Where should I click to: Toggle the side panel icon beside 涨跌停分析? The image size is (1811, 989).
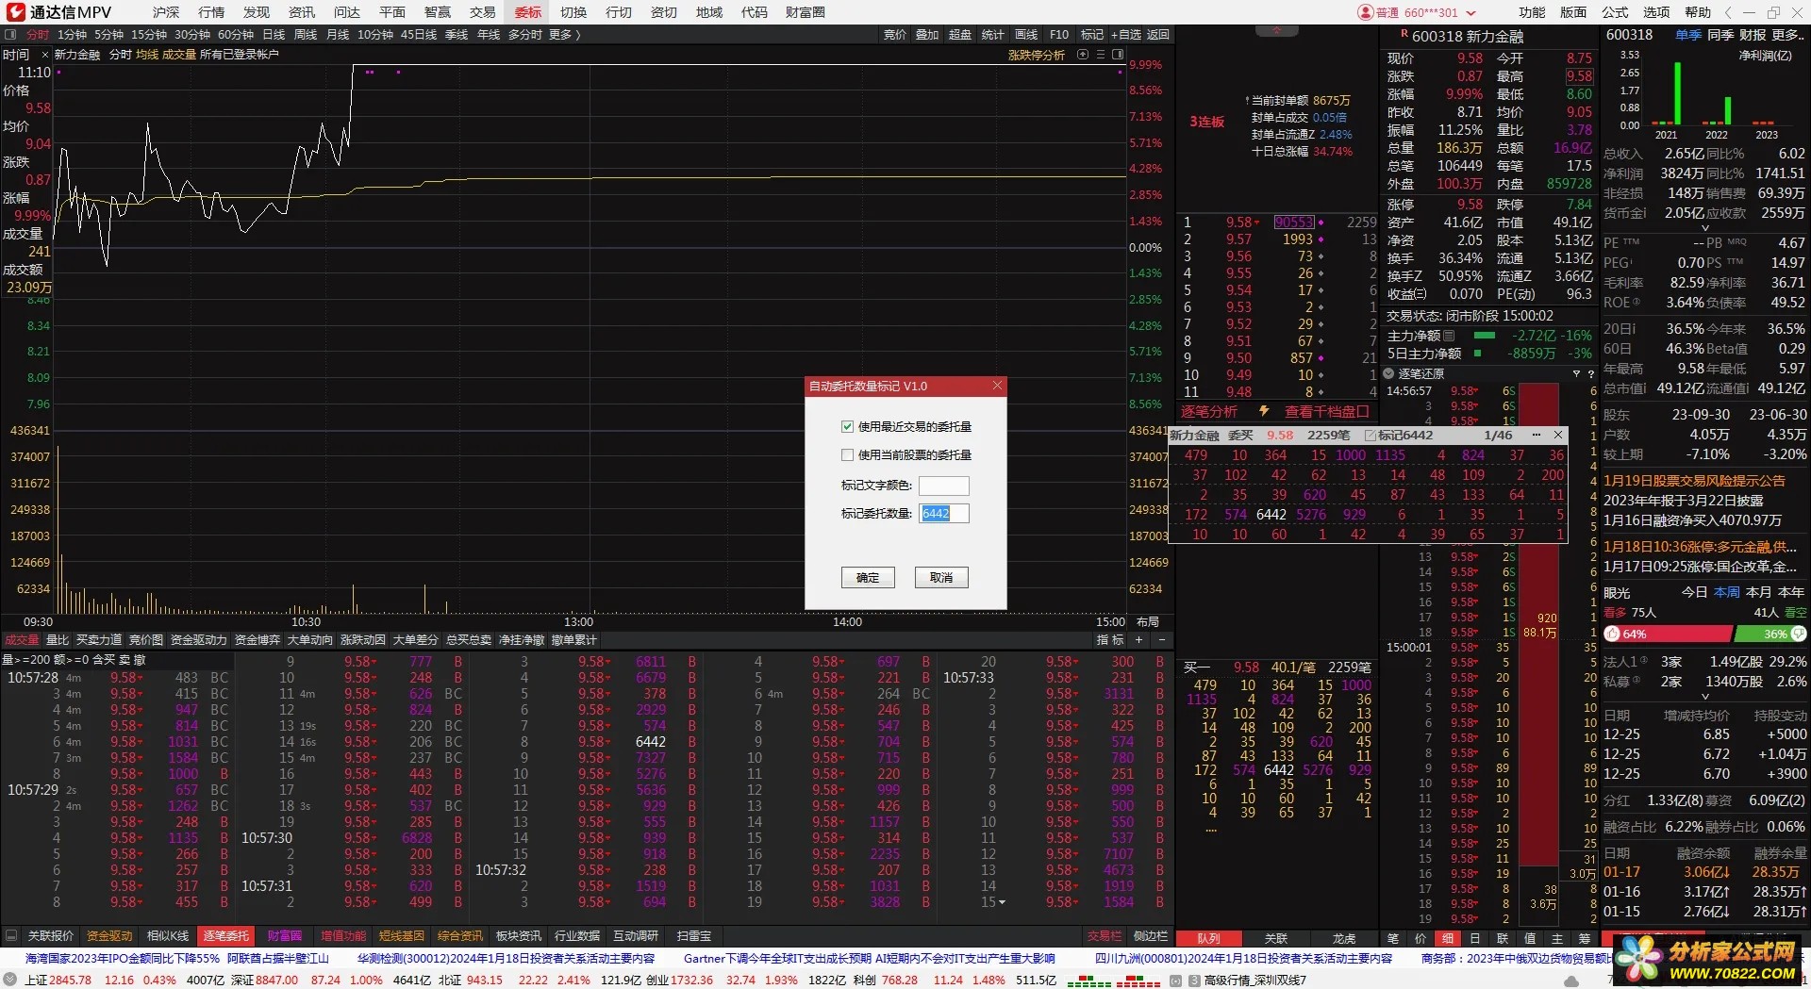click(1120, 55)
